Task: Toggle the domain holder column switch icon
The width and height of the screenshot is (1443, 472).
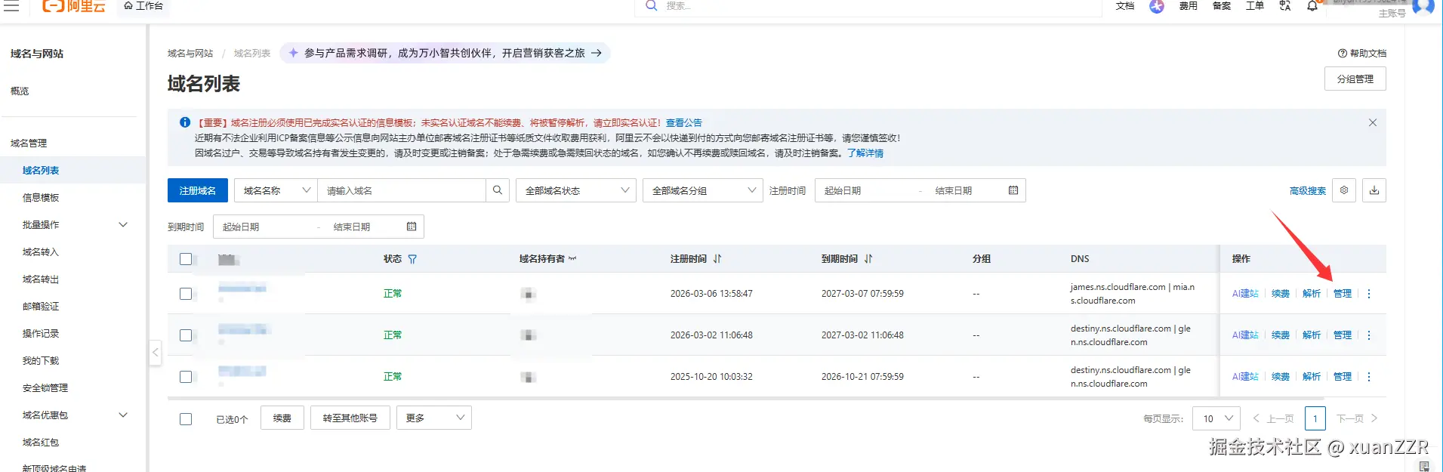Action: (x=572, y=259)
